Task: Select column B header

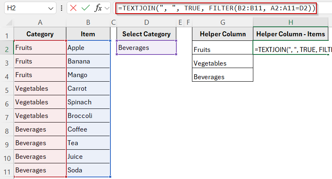Action: pos(88,22)
